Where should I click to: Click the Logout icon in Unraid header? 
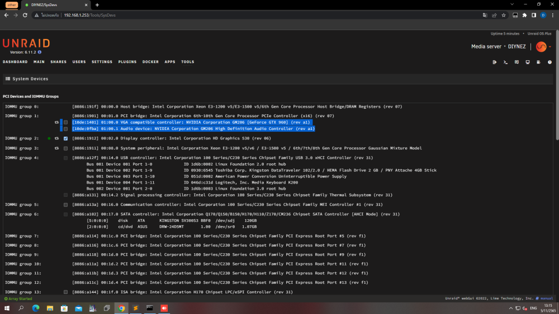click(x=495, y=62)
